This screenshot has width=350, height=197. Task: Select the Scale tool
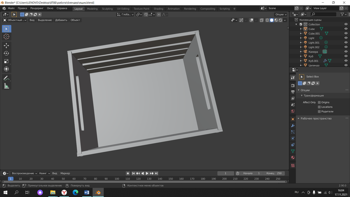coord(6,61)
